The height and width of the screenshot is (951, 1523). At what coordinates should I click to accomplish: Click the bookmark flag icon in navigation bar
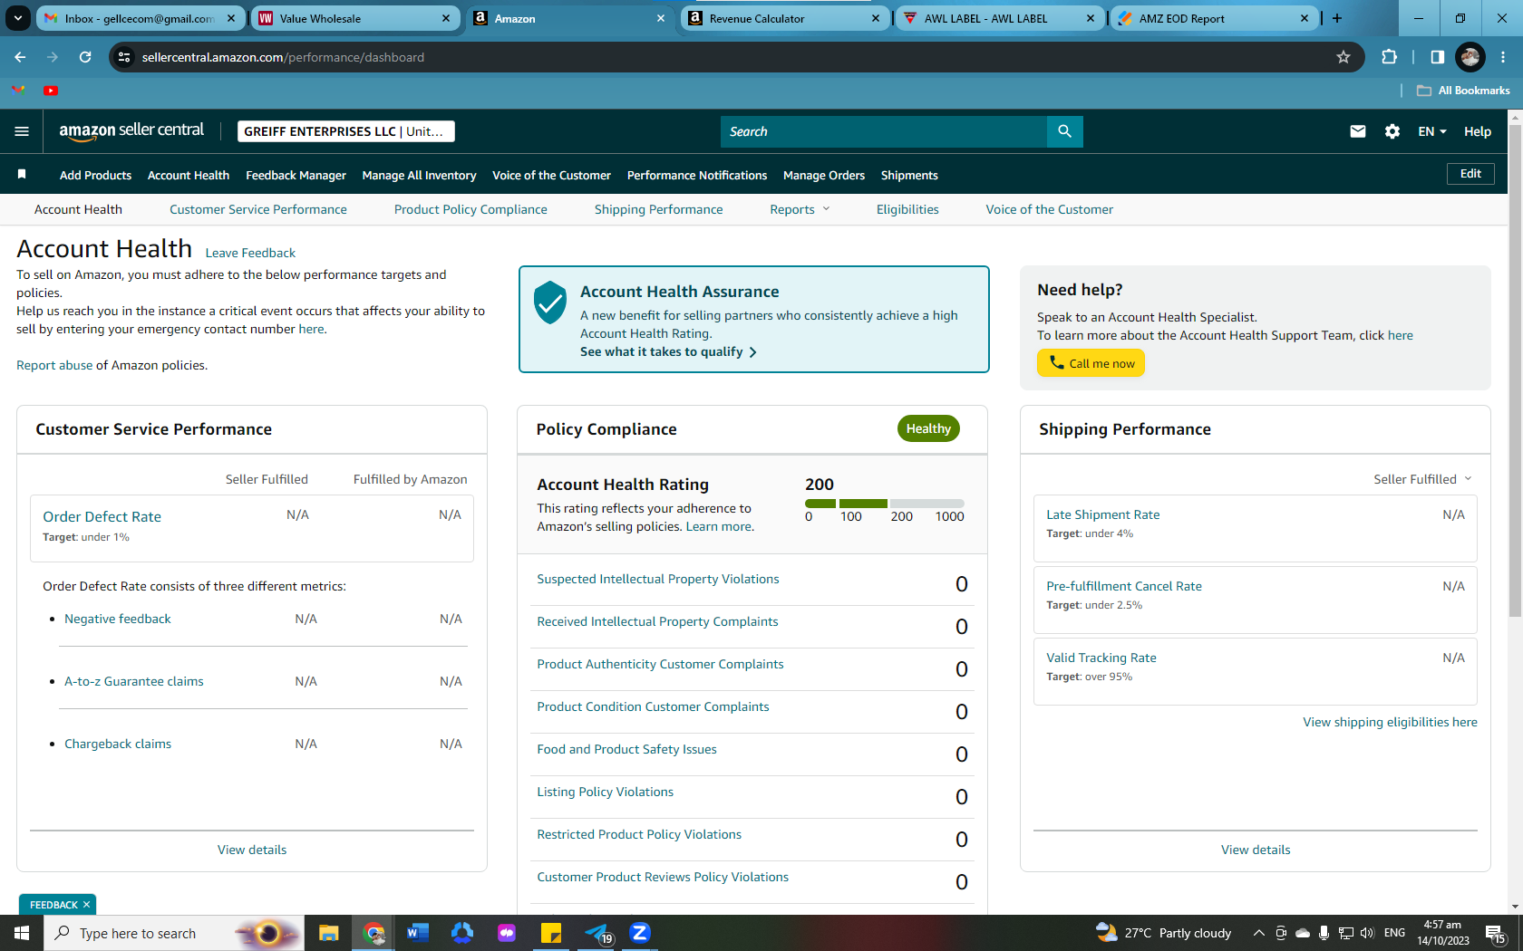[22, 174]
